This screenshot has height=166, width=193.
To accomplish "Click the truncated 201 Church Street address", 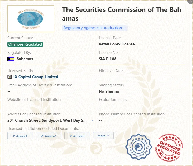I will click(47, 120).
